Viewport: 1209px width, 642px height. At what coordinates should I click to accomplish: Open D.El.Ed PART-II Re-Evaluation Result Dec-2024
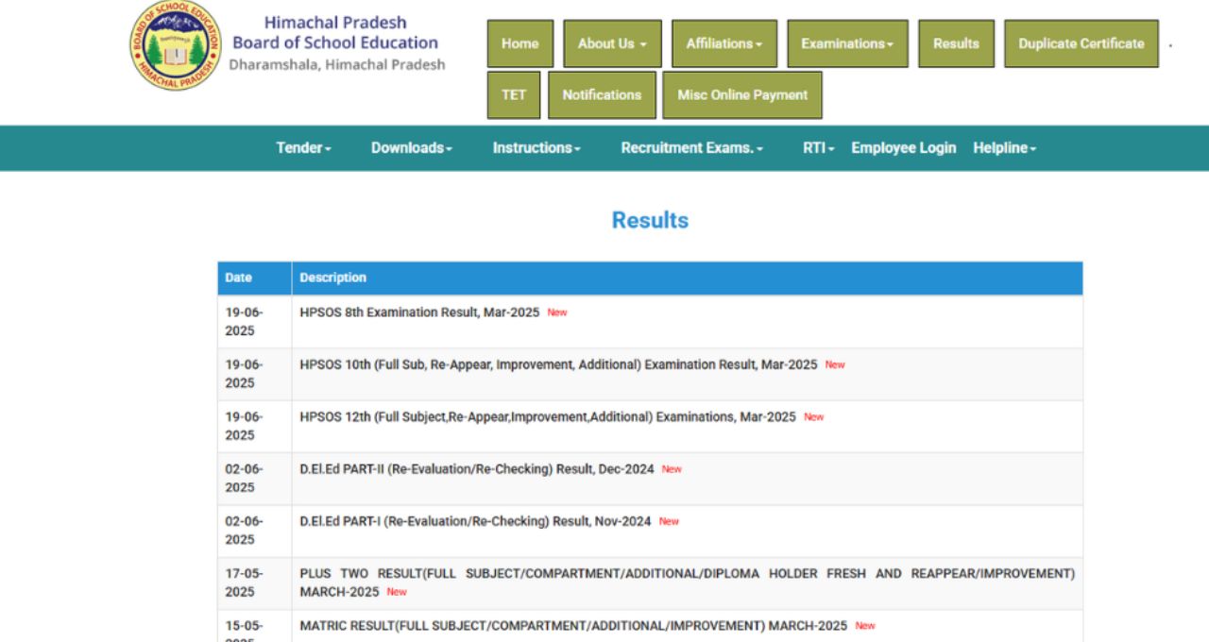(x=477, y=468)
